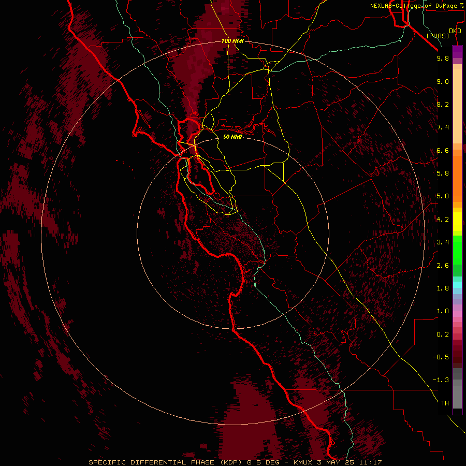Click the -0.5 scale value

tap(441, 357)
